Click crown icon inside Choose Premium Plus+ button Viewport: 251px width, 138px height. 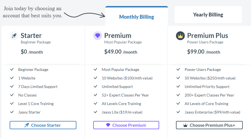185,125
